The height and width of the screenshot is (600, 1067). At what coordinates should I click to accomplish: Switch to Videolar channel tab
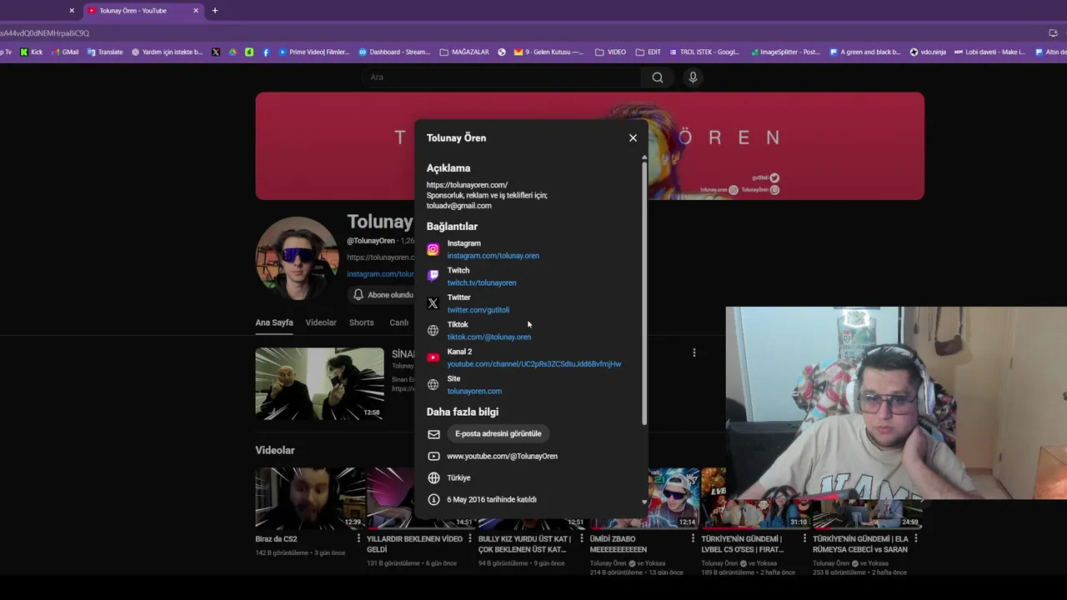coord(321,322)
